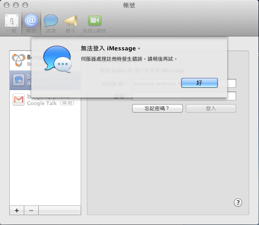Screen dimensions: 259x225
Task: Click the Bonjour account icon
Action: (x=19, y=60)
